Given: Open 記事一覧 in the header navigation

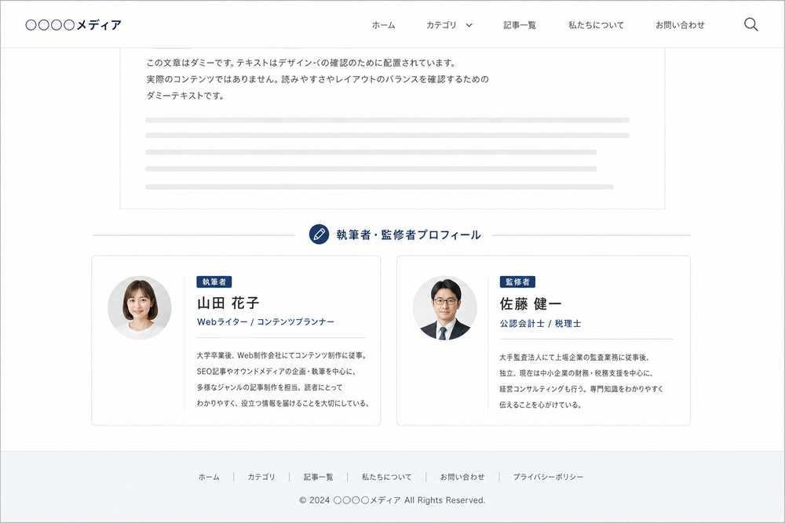Looking at the screenshot, I should 520,25.
